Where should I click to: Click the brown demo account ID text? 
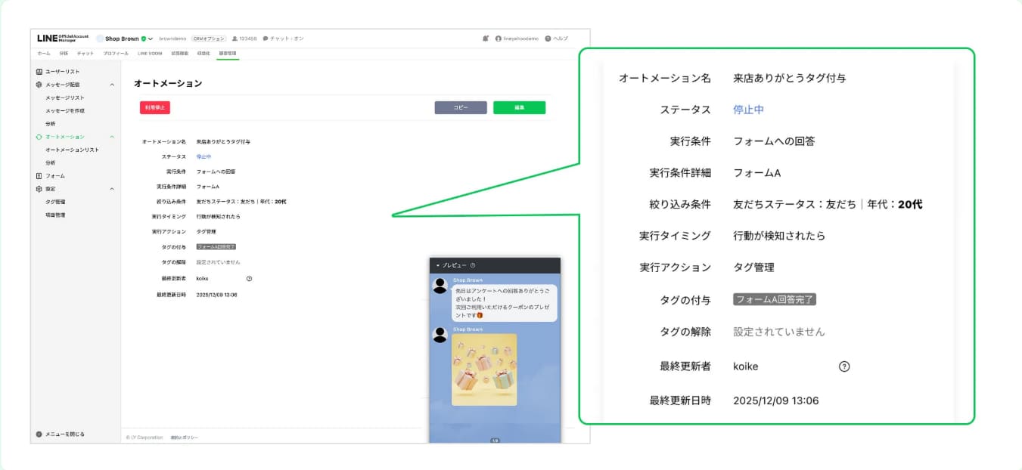[173, 39]
